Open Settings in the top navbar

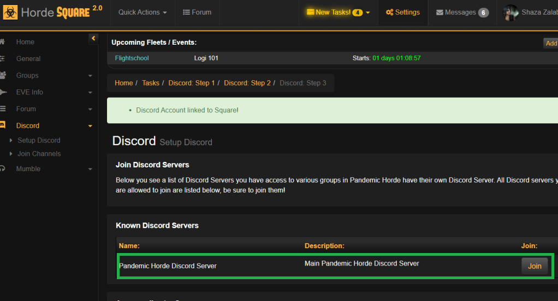(403, 13)
